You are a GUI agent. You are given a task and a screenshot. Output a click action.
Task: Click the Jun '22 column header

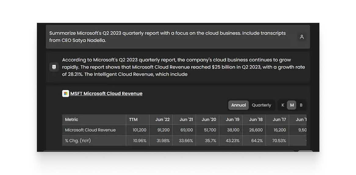(x=162, y=120)
